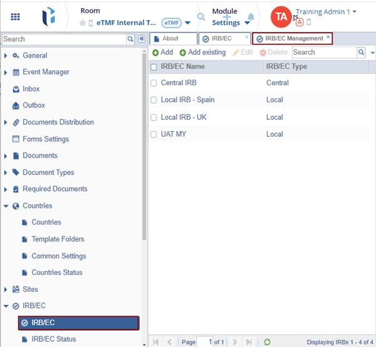376x347 pixels.
Task: Select all rows with header checkbox
Action: pyautogui.click(x=154, y=67)
